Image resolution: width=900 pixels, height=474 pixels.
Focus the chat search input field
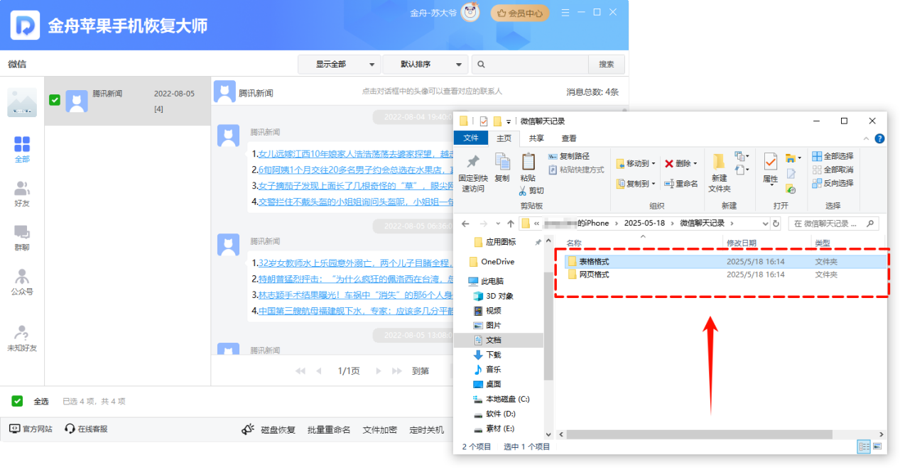coord(530,65)
